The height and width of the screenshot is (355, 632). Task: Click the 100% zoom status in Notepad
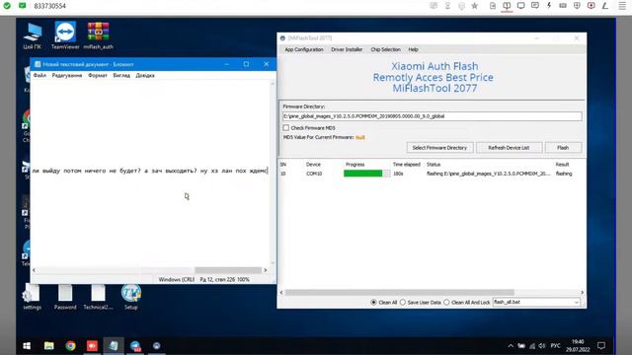pos(243,279)
